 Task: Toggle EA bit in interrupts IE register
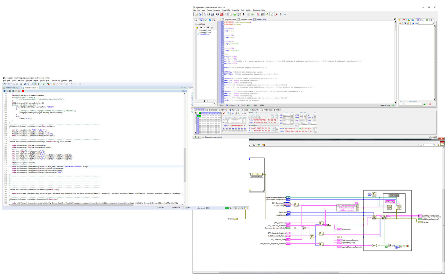pyautogui.click(x=252, y=128)
